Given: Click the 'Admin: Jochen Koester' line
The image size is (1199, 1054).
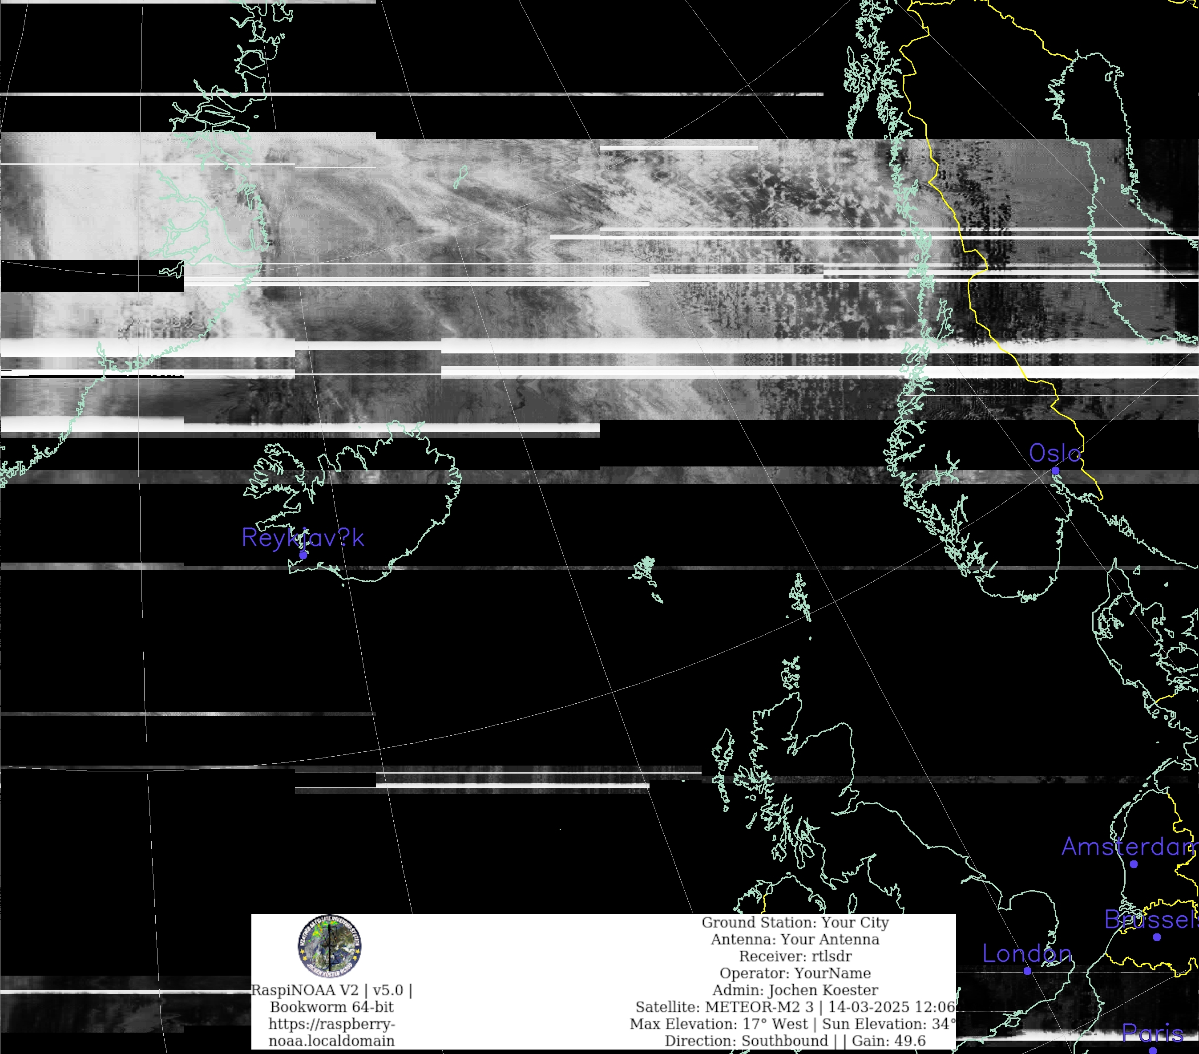Looking at the screenshot, I should click(795, 990).
